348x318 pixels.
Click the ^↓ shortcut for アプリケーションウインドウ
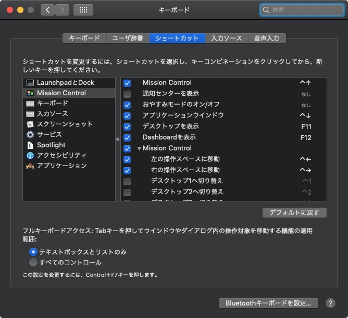pyautogui.click(x=305, y=116)
